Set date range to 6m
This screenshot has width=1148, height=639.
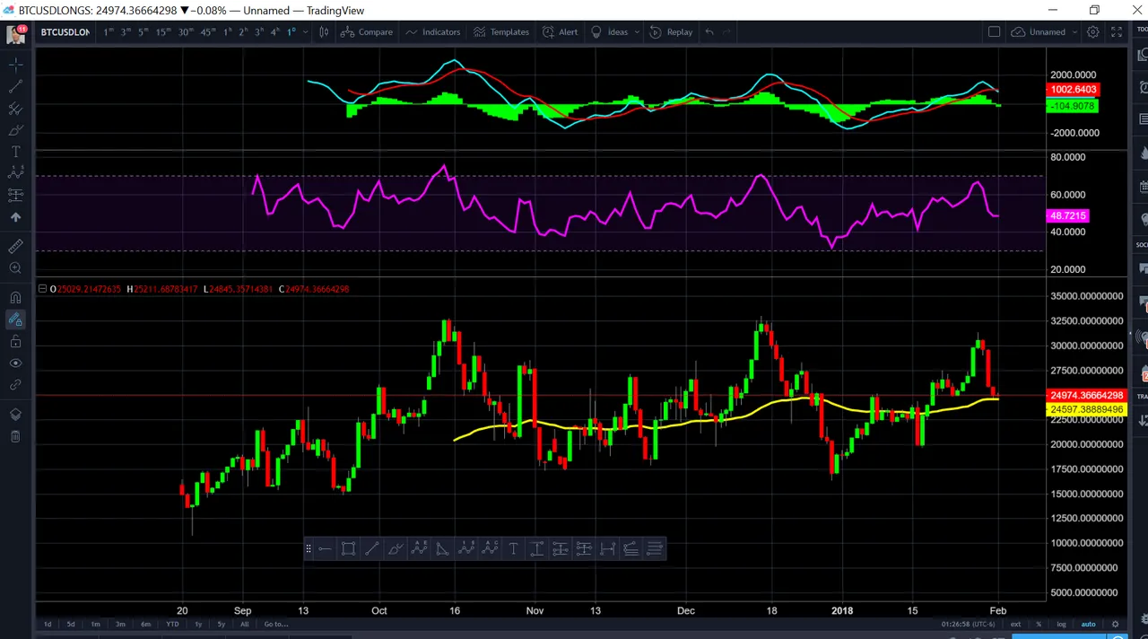point(145,625)
